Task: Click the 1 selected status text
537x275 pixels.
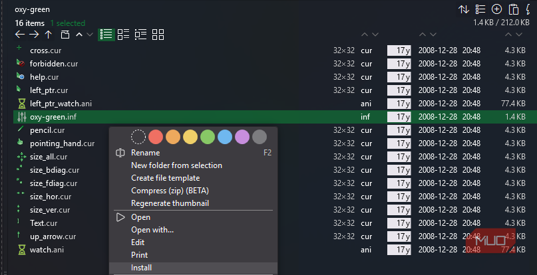Action: click(68, 23)
